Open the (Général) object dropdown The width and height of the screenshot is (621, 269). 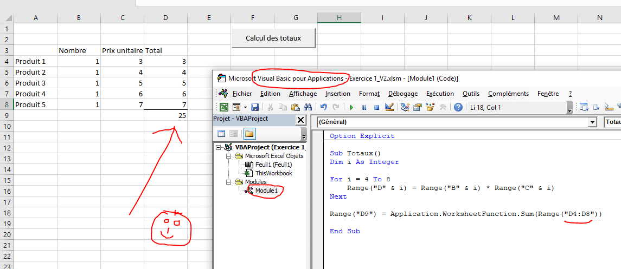pos(592,122)
